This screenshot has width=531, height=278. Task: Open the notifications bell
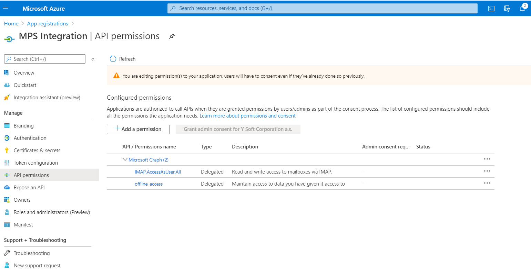click(x=522, y=9)
